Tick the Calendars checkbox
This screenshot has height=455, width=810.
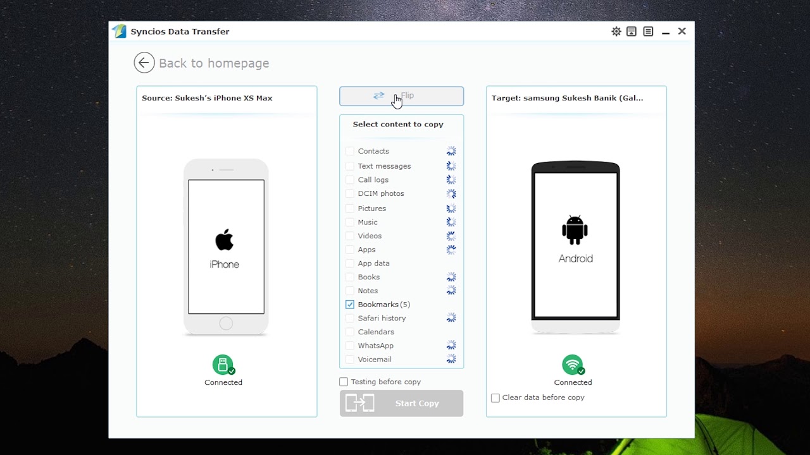point(350,332)
